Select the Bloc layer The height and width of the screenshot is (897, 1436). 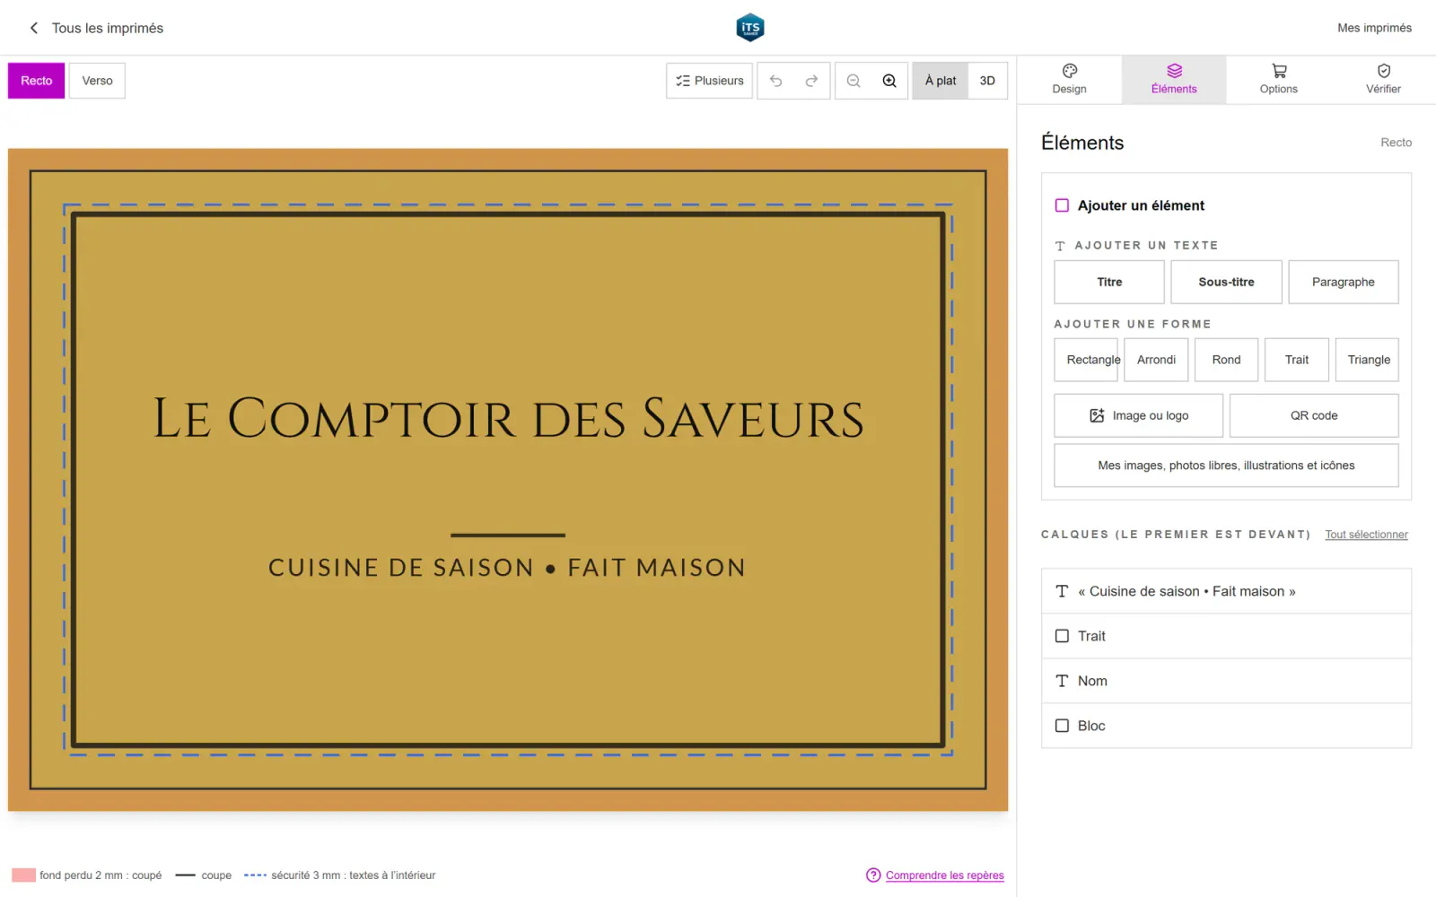(1226, 726)
